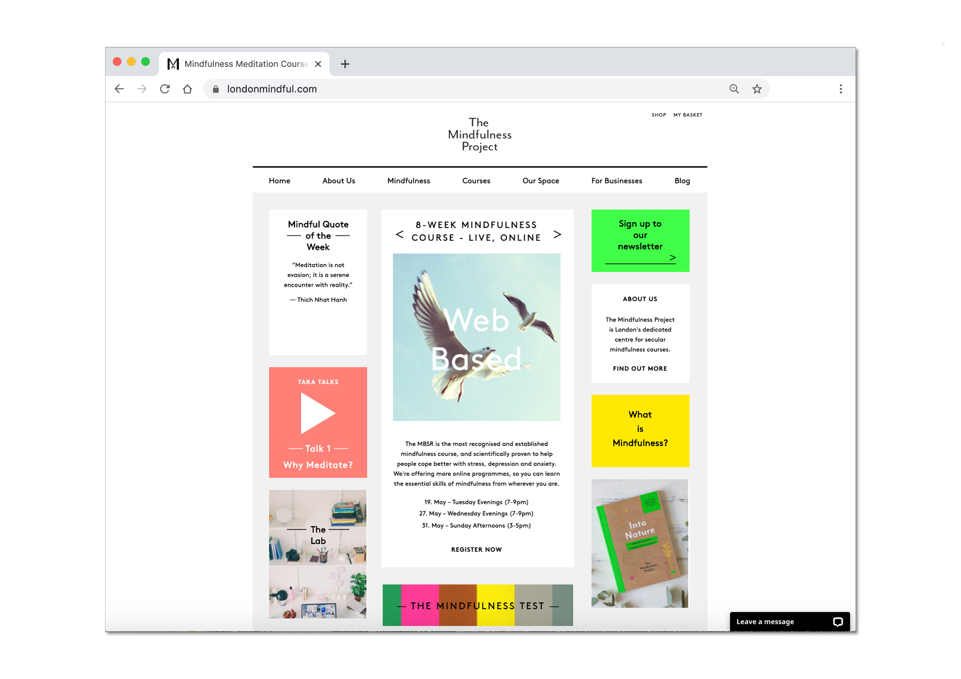Go to browser home with the home icon
Screen dimensions: 961x679
188,89
